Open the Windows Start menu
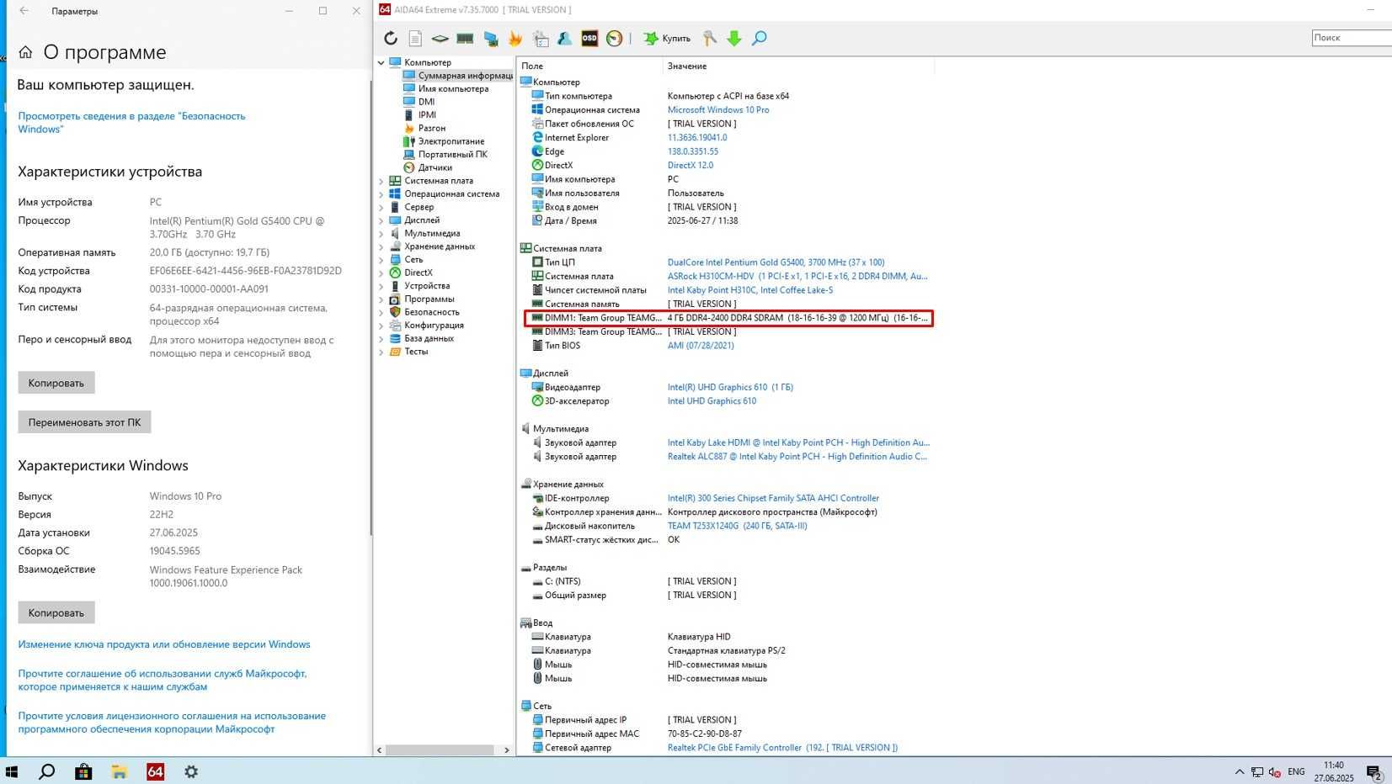Image resolution: width=1392 pixels, height=784 pixels. click(x=12, y=771)
